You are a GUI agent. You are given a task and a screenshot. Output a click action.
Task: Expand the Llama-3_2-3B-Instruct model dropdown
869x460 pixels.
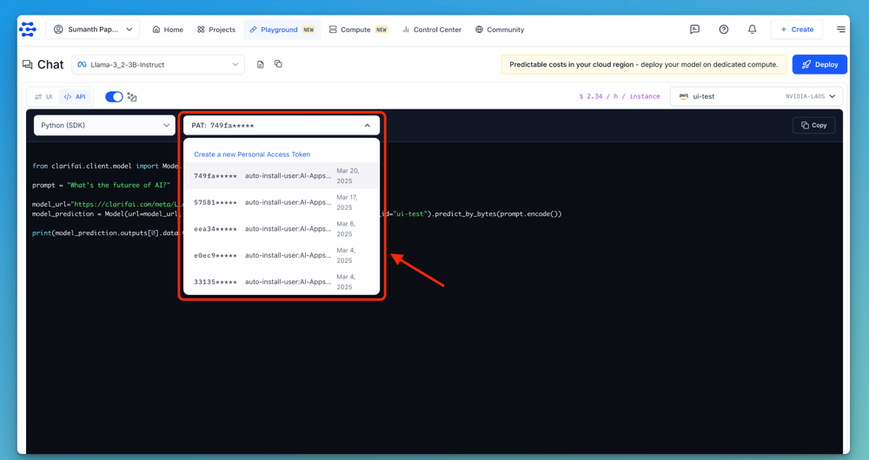158,64
